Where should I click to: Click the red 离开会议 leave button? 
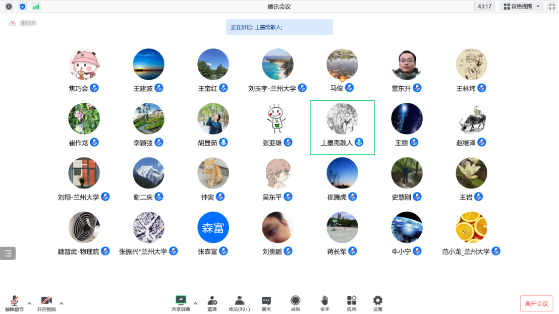click(536, 303)
